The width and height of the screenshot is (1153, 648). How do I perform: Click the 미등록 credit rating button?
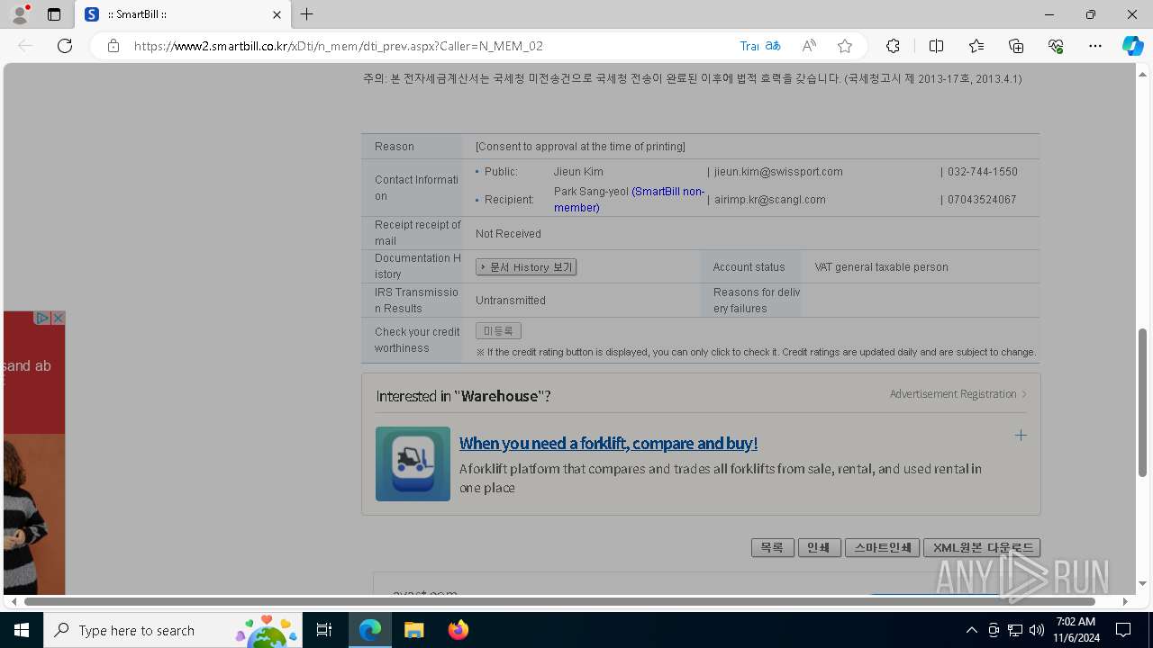click(x=498, y=331)
